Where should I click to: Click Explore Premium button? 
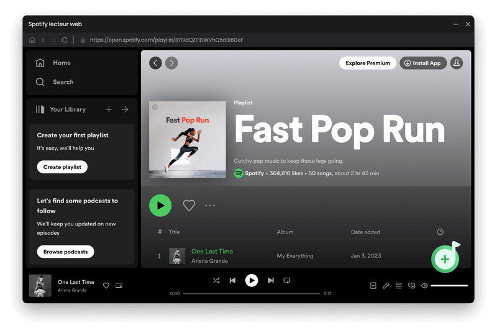368,63
